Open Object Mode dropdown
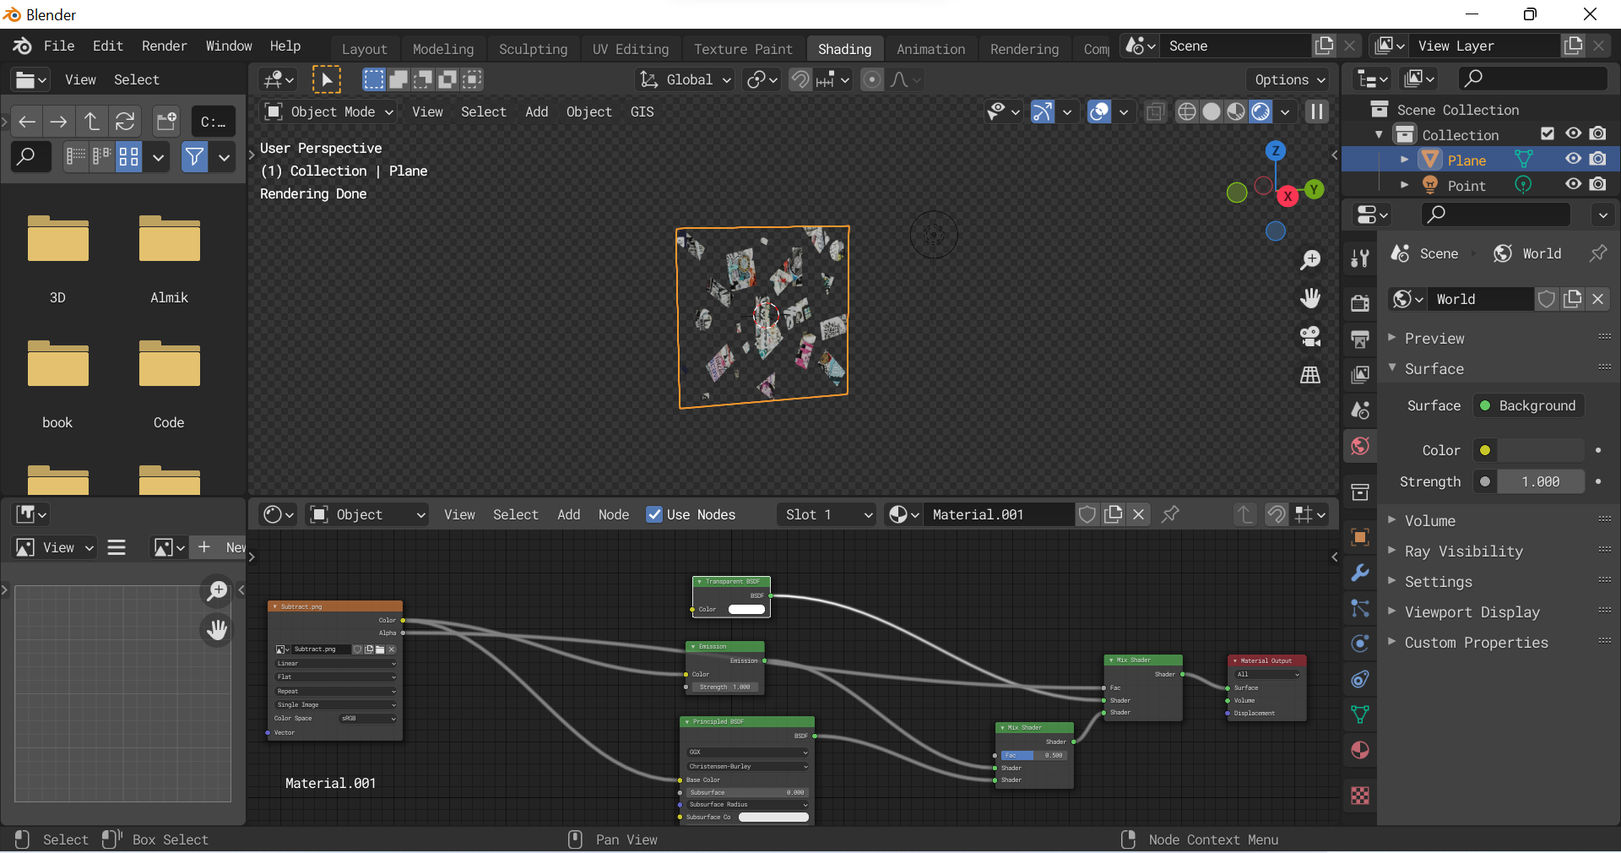Image resolution: width=1621 pixels, height=853 pixels. [329, 111]
